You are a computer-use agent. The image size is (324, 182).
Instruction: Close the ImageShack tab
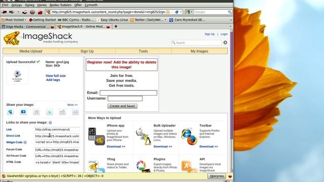click(108, 27)
